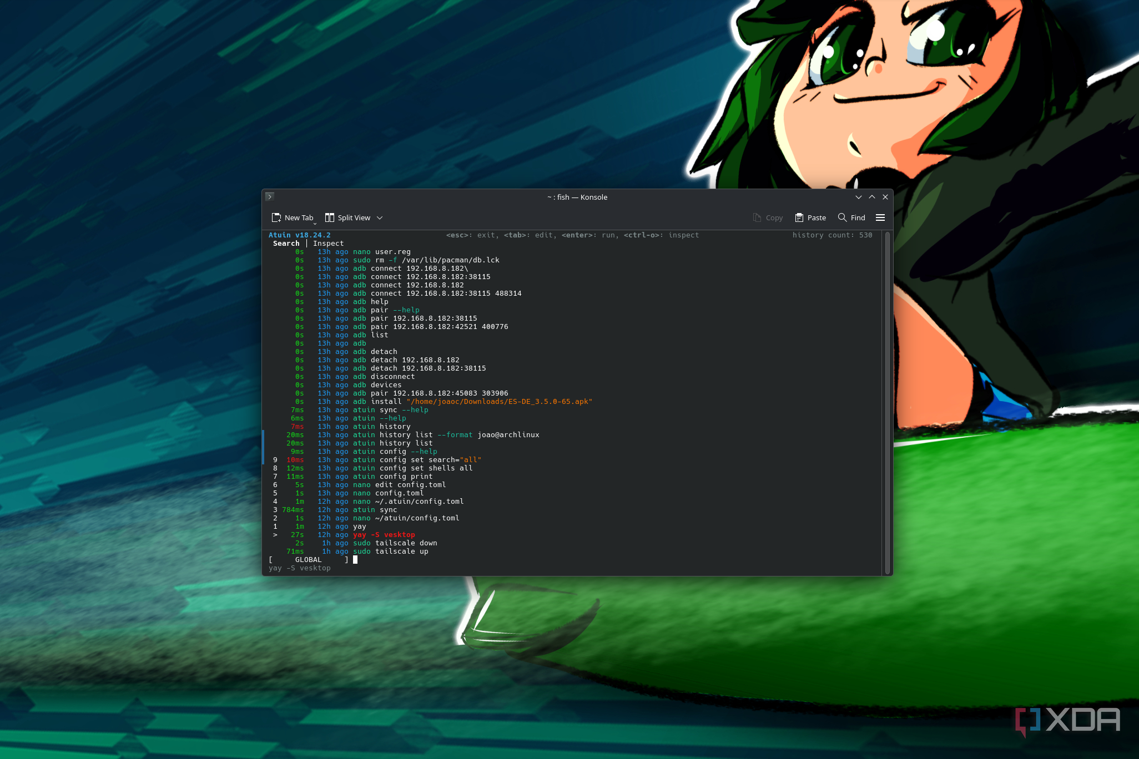Screen dimensions: 1139x759
Task: Select the 'adb pair 192.168.8.182:45083 303906' entry
Action: [430, 393]
